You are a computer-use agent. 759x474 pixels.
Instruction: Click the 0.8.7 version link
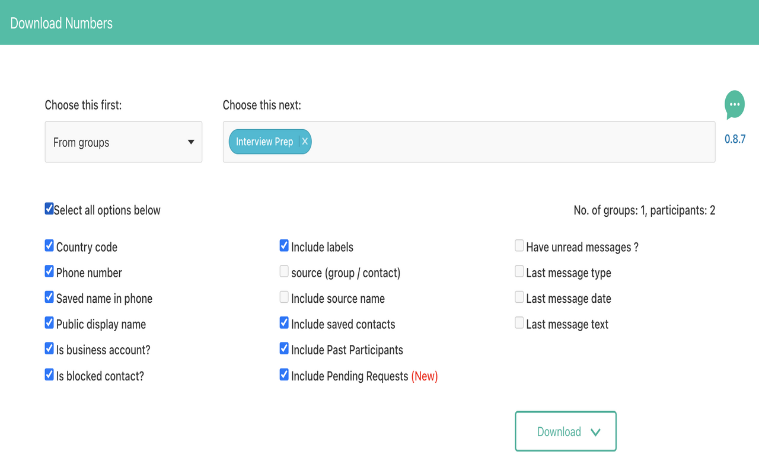point(735,139)
